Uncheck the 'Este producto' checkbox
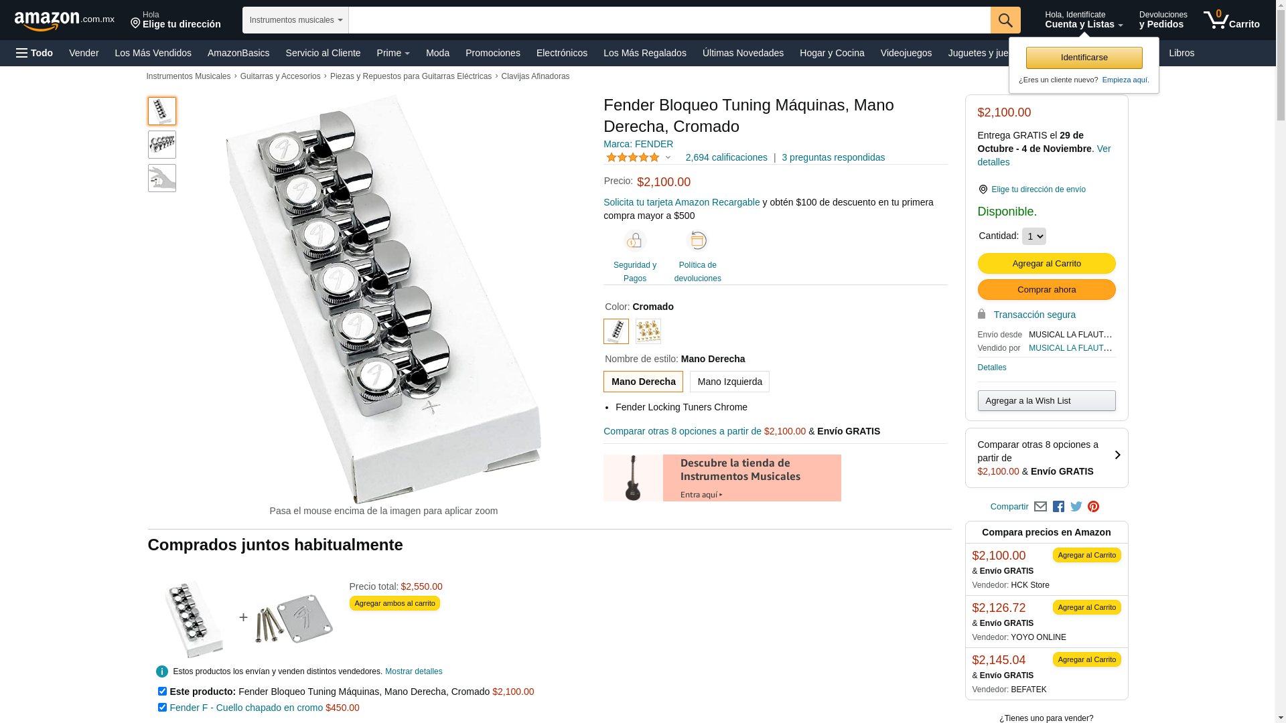This screenshot has height=723, width=1286. (x=162, y=691)
